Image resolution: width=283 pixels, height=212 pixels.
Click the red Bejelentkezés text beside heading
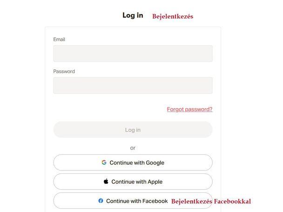pos(172,16)
